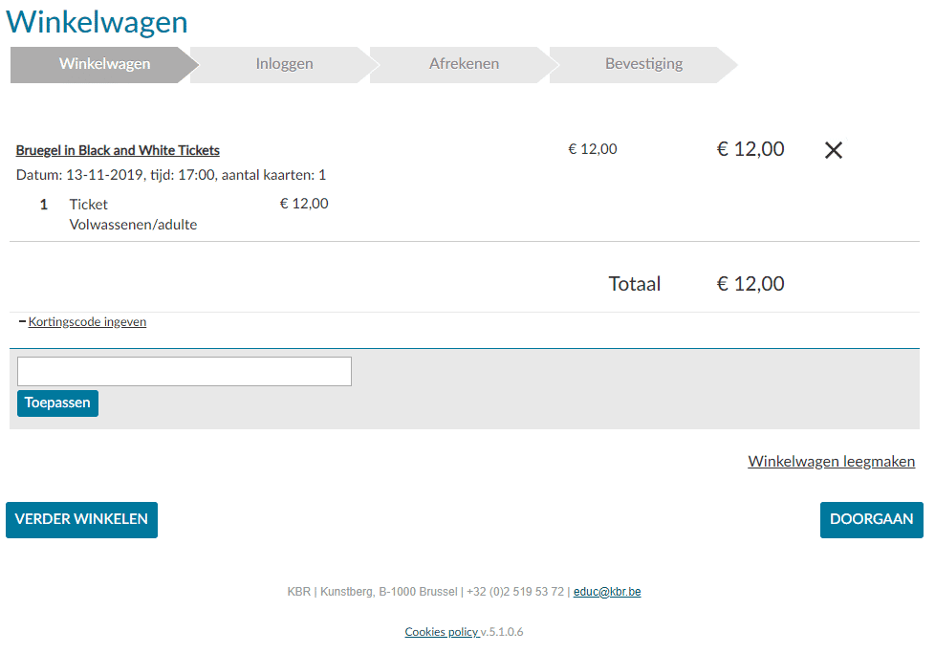Viewport: 935px width, 653px height.
Task: Empty the cart via Winkelwagen leegmaken
Action: point(831,462)
